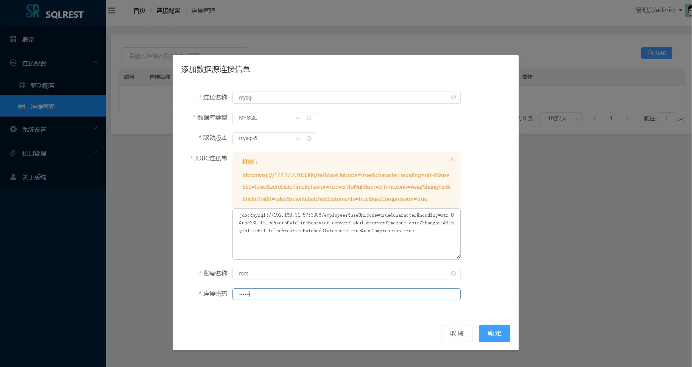Screen dimensions: 692x367
Task: Click the 连接管理 connection management icon
Action: (22, 106)
